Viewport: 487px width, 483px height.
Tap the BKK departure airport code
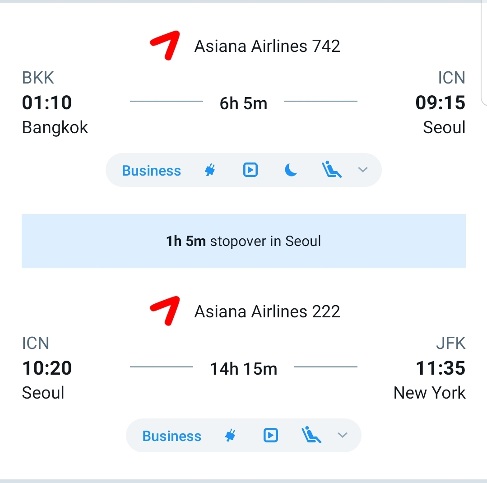[38, 78]
